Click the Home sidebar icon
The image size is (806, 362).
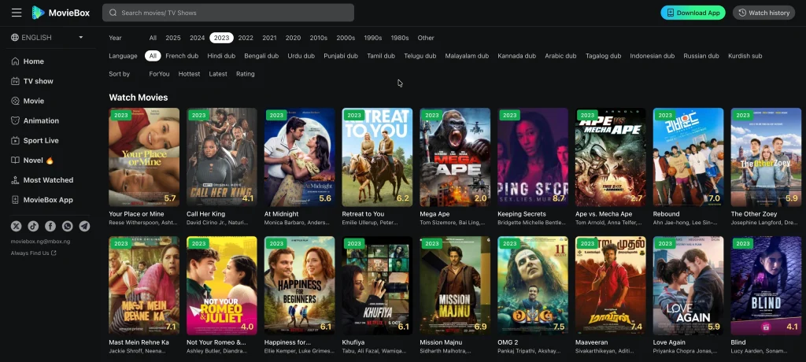point(15,61)
